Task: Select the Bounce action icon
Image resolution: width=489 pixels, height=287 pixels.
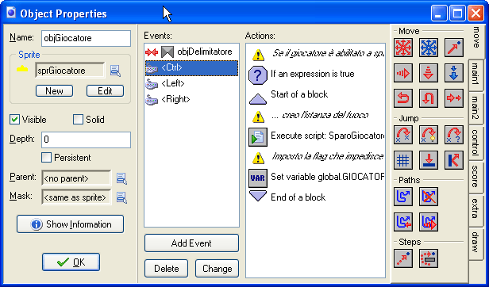Action: pyautogui.click(x=454, y=160)
